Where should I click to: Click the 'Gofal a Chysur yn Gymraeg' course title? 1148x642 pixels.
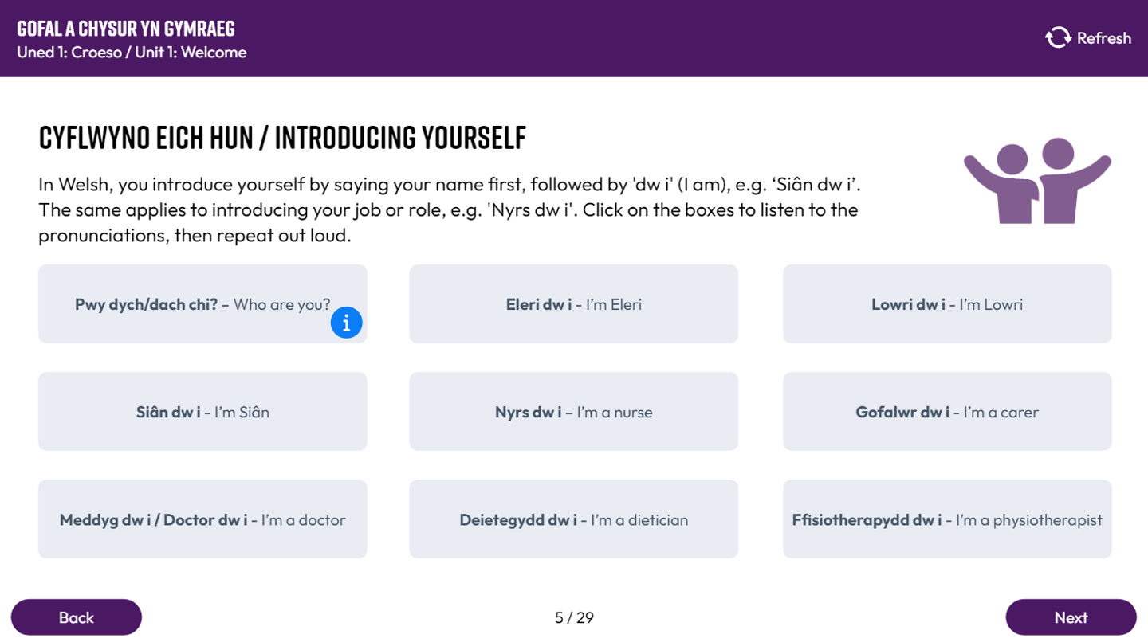point(126,29)
